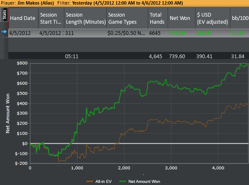Select the All-in EV legend color marker
Image resolution: width=249 pixels, height=185 pixels.
click(90, 181)
